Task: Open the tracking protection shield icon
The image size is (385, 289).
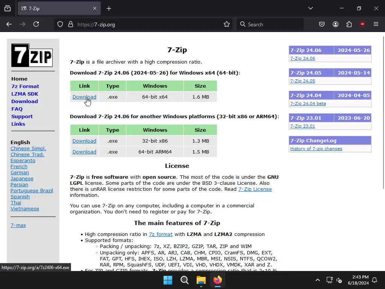Action: [x=60, y=24]
